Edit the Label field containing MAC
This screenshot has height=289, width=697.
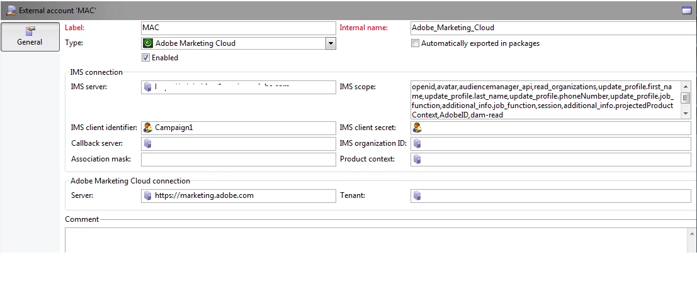pos(238,28)
